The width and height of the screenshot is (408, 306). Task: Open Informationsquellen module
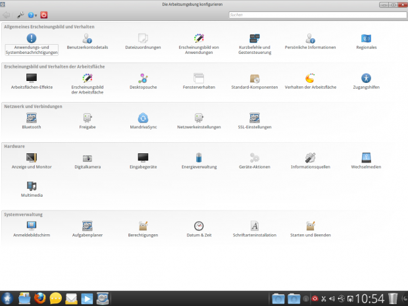[310, 161]
